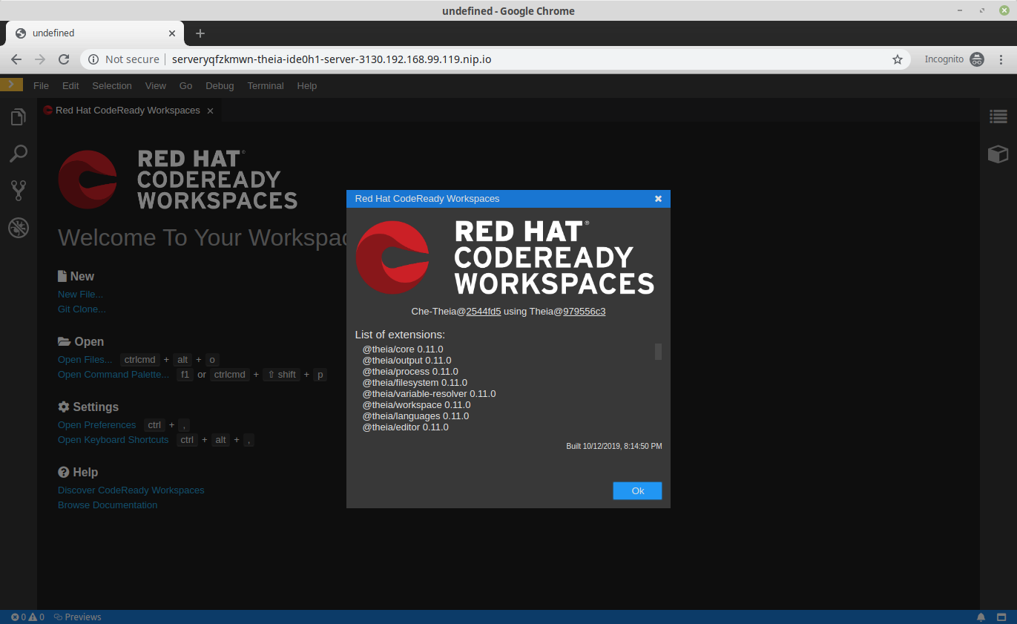Open the Terminal menu
Image resolution: width=1017 pixels, height=624 pixels.
266,85
